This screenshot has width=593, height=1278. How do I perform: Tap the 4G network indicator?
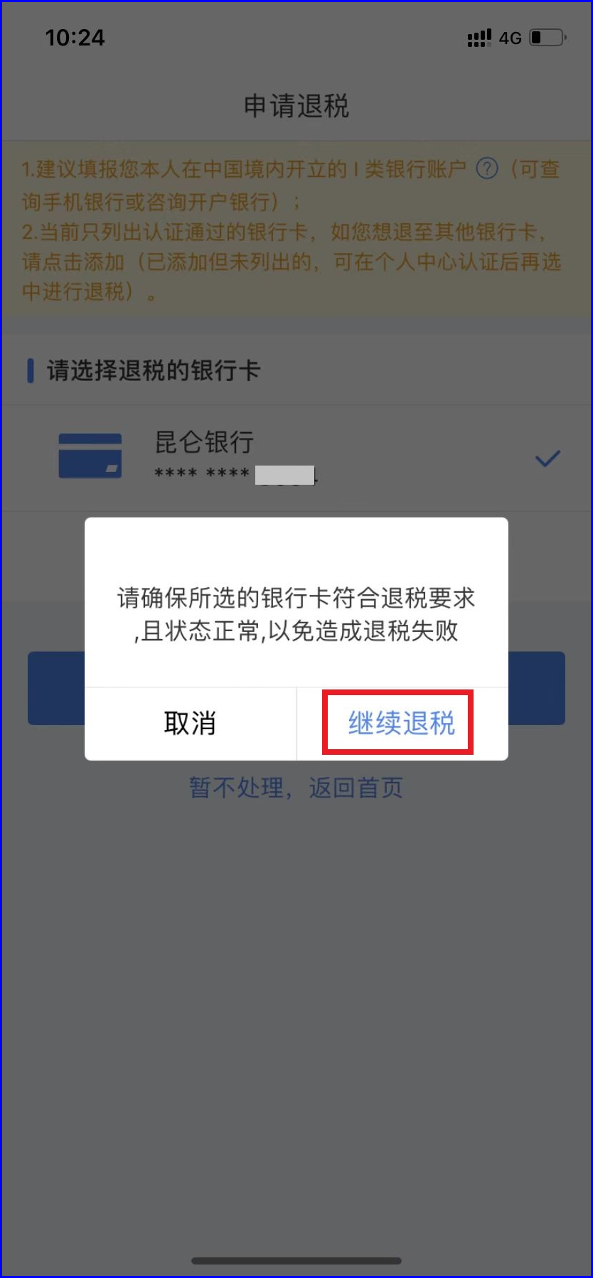tap(510, 38)
